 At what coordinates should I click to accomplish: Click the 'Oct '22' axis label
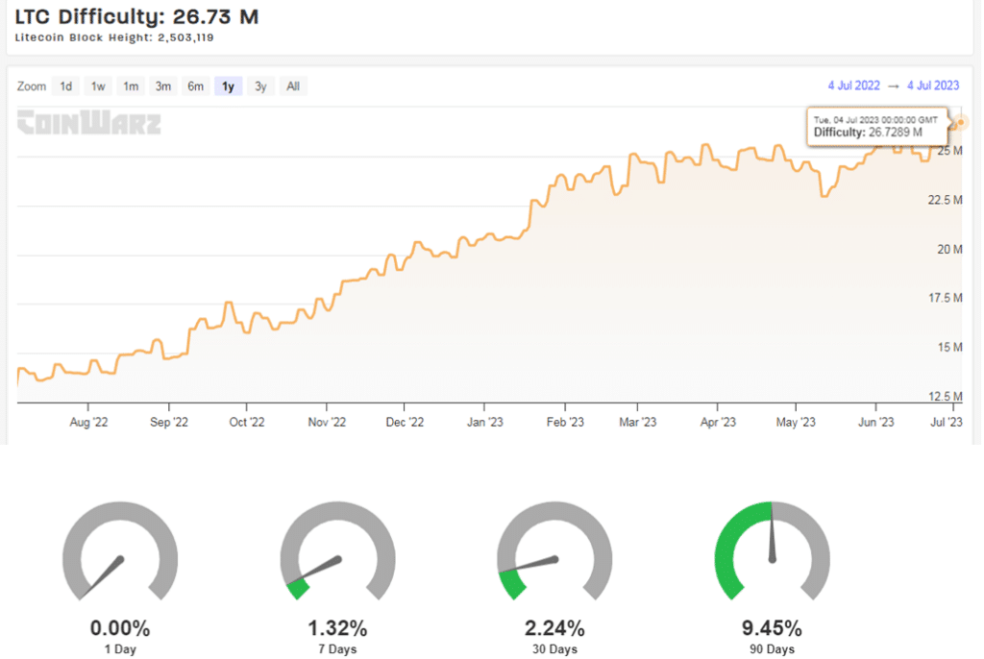247,423
